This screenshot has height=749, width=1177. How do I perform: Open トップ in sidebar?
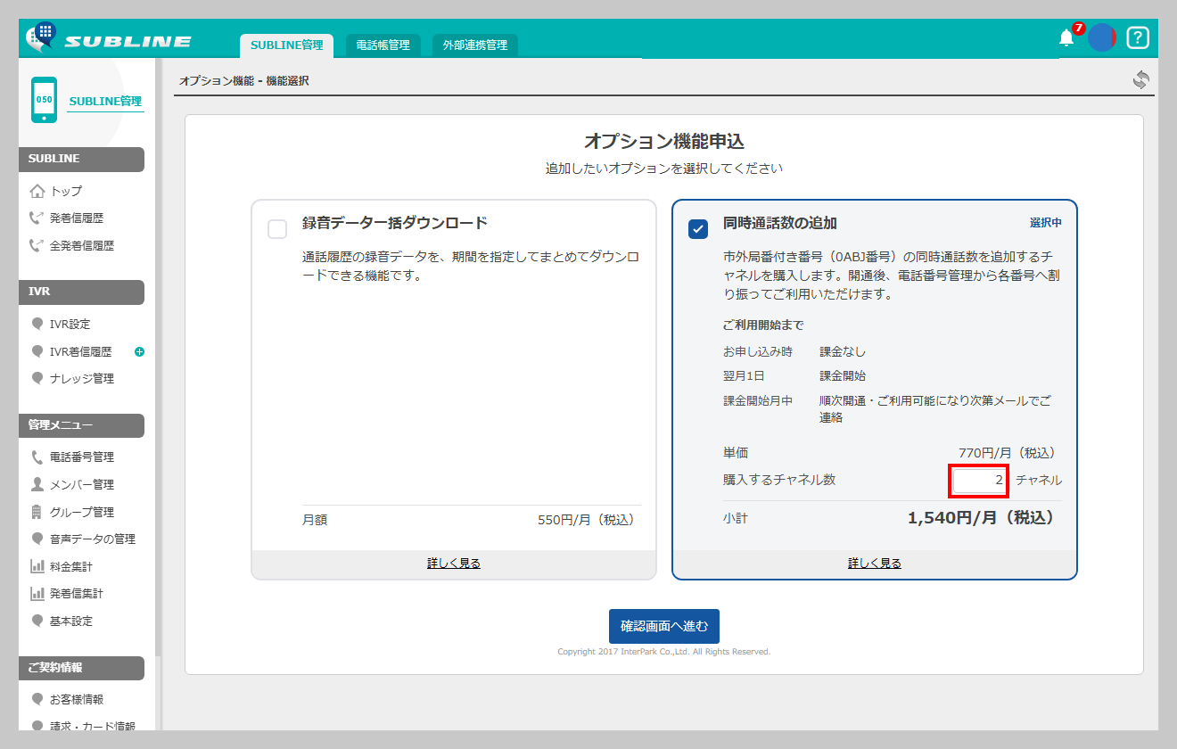[x=66, y=191]
